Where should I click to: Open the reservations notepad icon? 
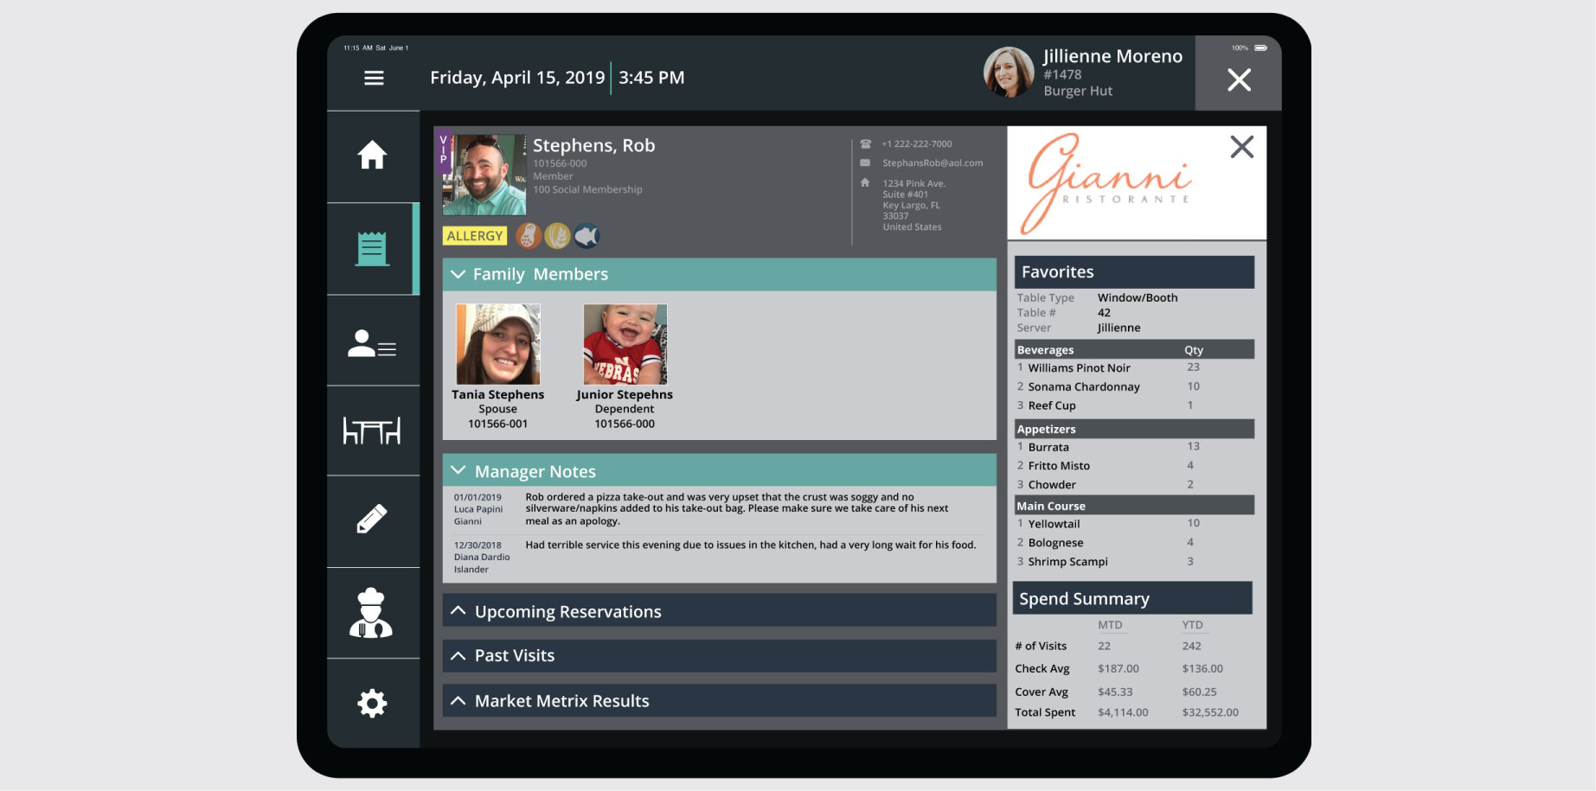coord(372,249)
